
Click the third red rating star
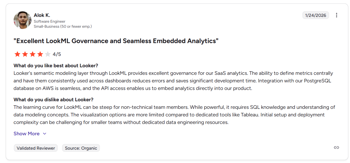click(33, 54)
